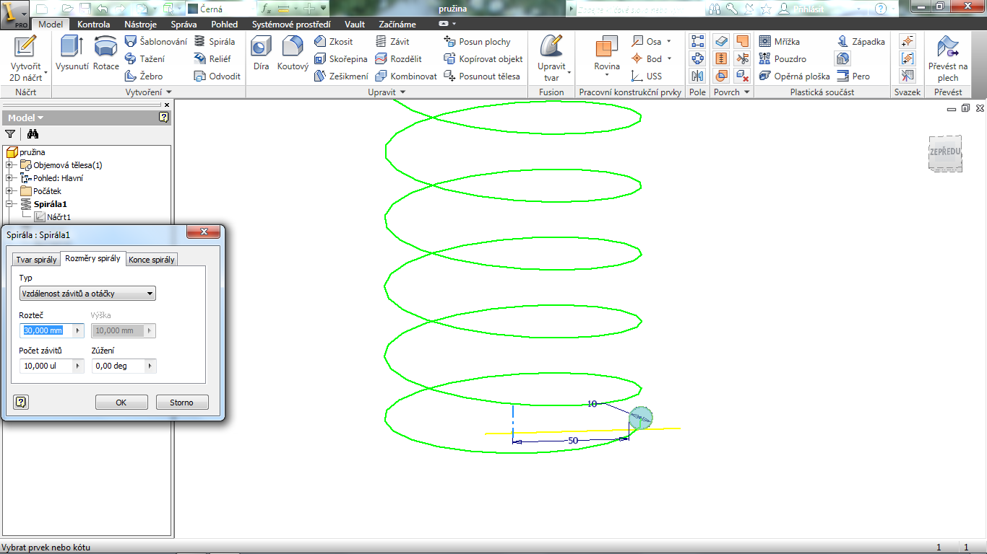987x554 pixels.
Task: Choose the Rozdělit split tool
Action: click(399, 59)
